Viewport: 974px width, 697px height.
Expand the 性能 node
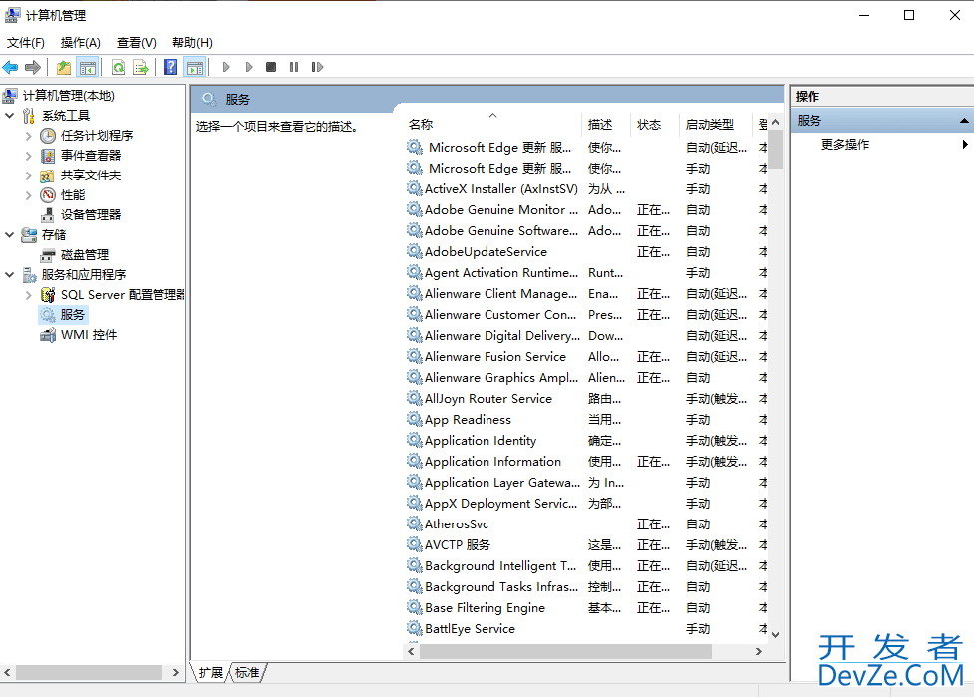(28, 195)
